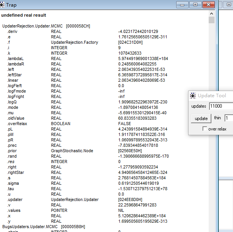Close the Trap window
The height and width of the screenshot is (232, 233).
point(208,5)
